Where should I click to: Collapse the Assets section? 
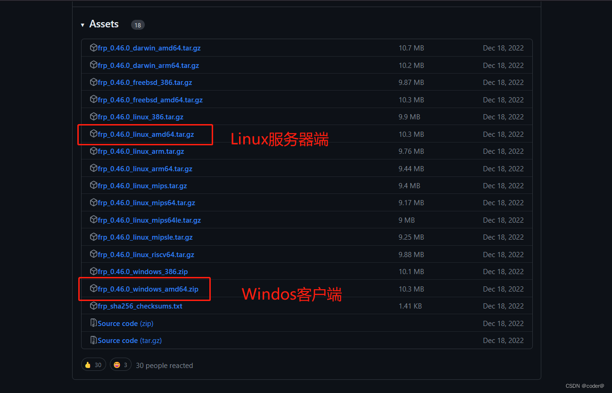(x=83, y=24)
